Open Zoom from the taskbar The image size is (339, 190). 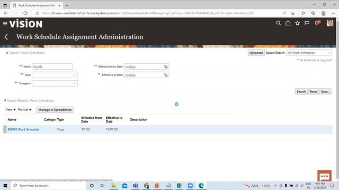click(190, 185)
